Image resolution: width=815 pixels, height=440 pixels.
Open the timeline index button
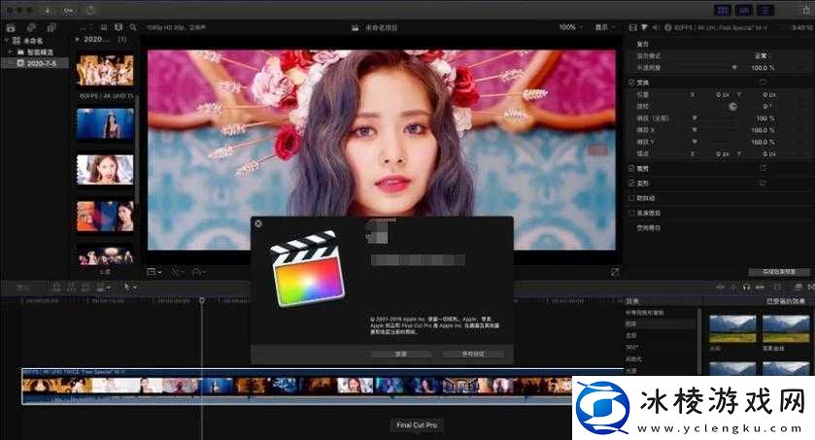click(23, 287)
